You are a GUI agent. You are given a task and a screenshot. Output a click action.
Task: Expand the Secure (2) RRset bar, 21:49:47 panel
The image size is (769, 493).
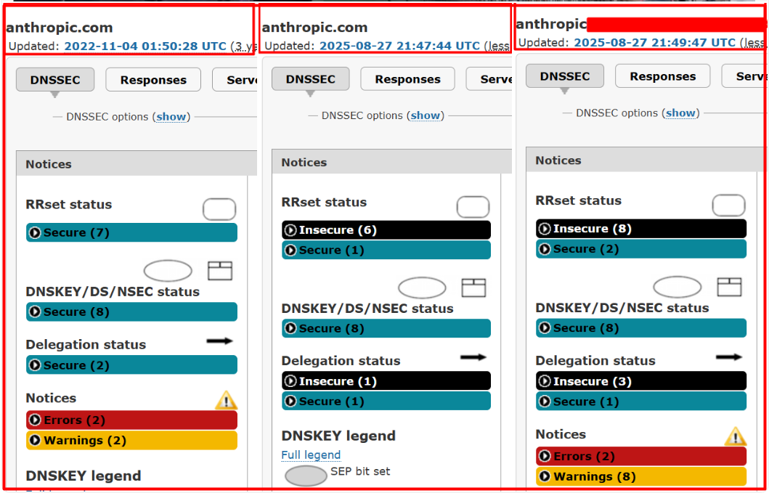pyautogui.click(x=641, y=249)
